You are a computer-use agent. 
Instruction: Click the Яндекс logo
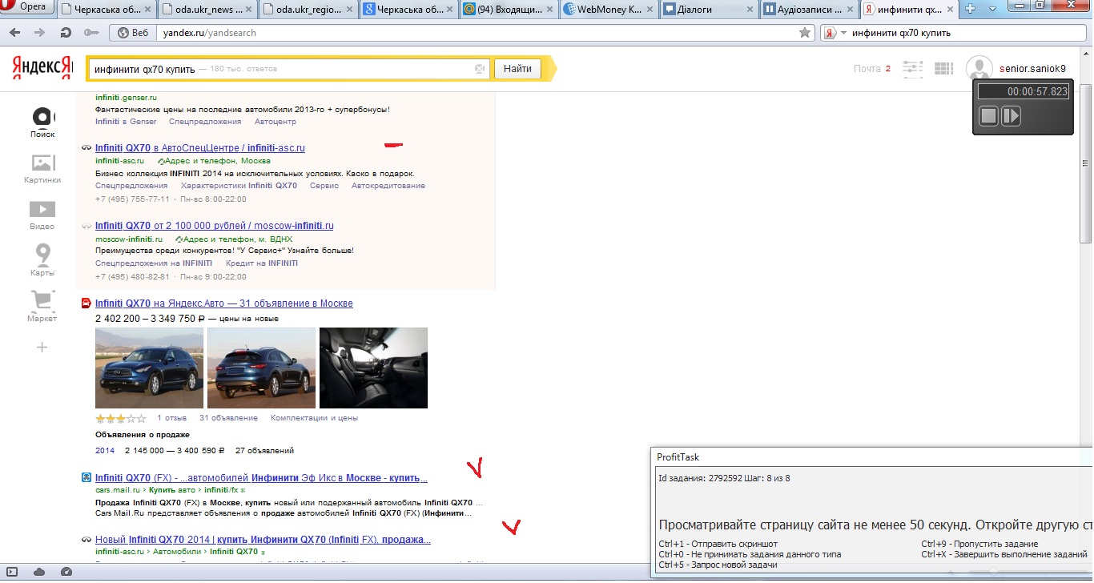pos(42,68)
